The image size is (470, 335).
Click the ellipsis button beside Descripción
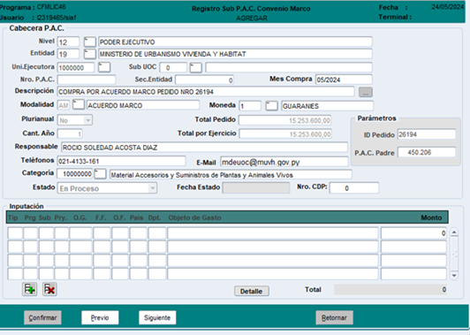366,92
